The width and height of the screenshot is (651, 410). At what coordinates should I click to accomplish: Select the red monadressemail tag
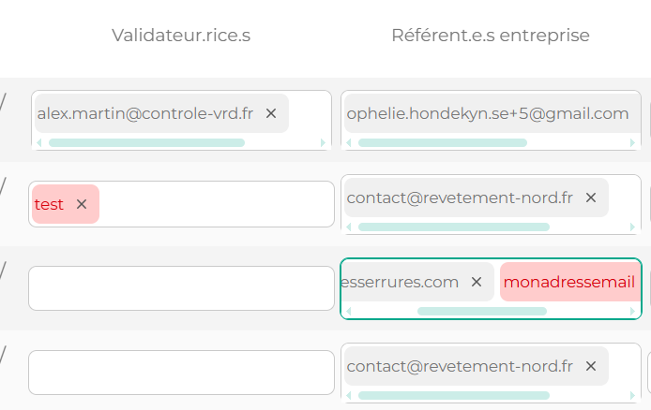[x=569, y=282]
